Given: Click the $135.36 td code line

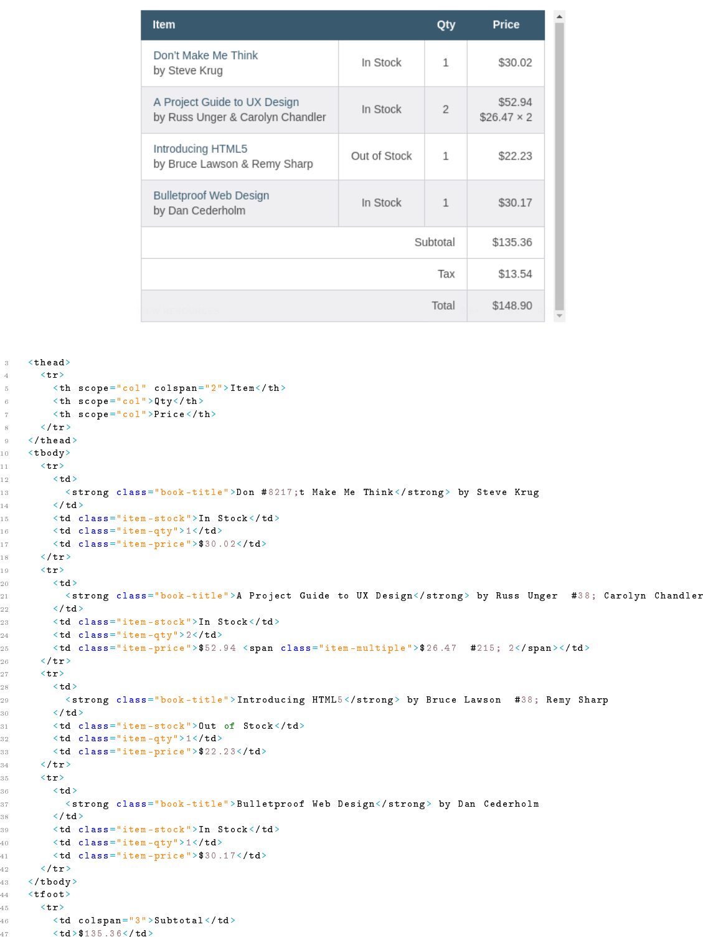Looking at the screenshot, I should [103, 933].
